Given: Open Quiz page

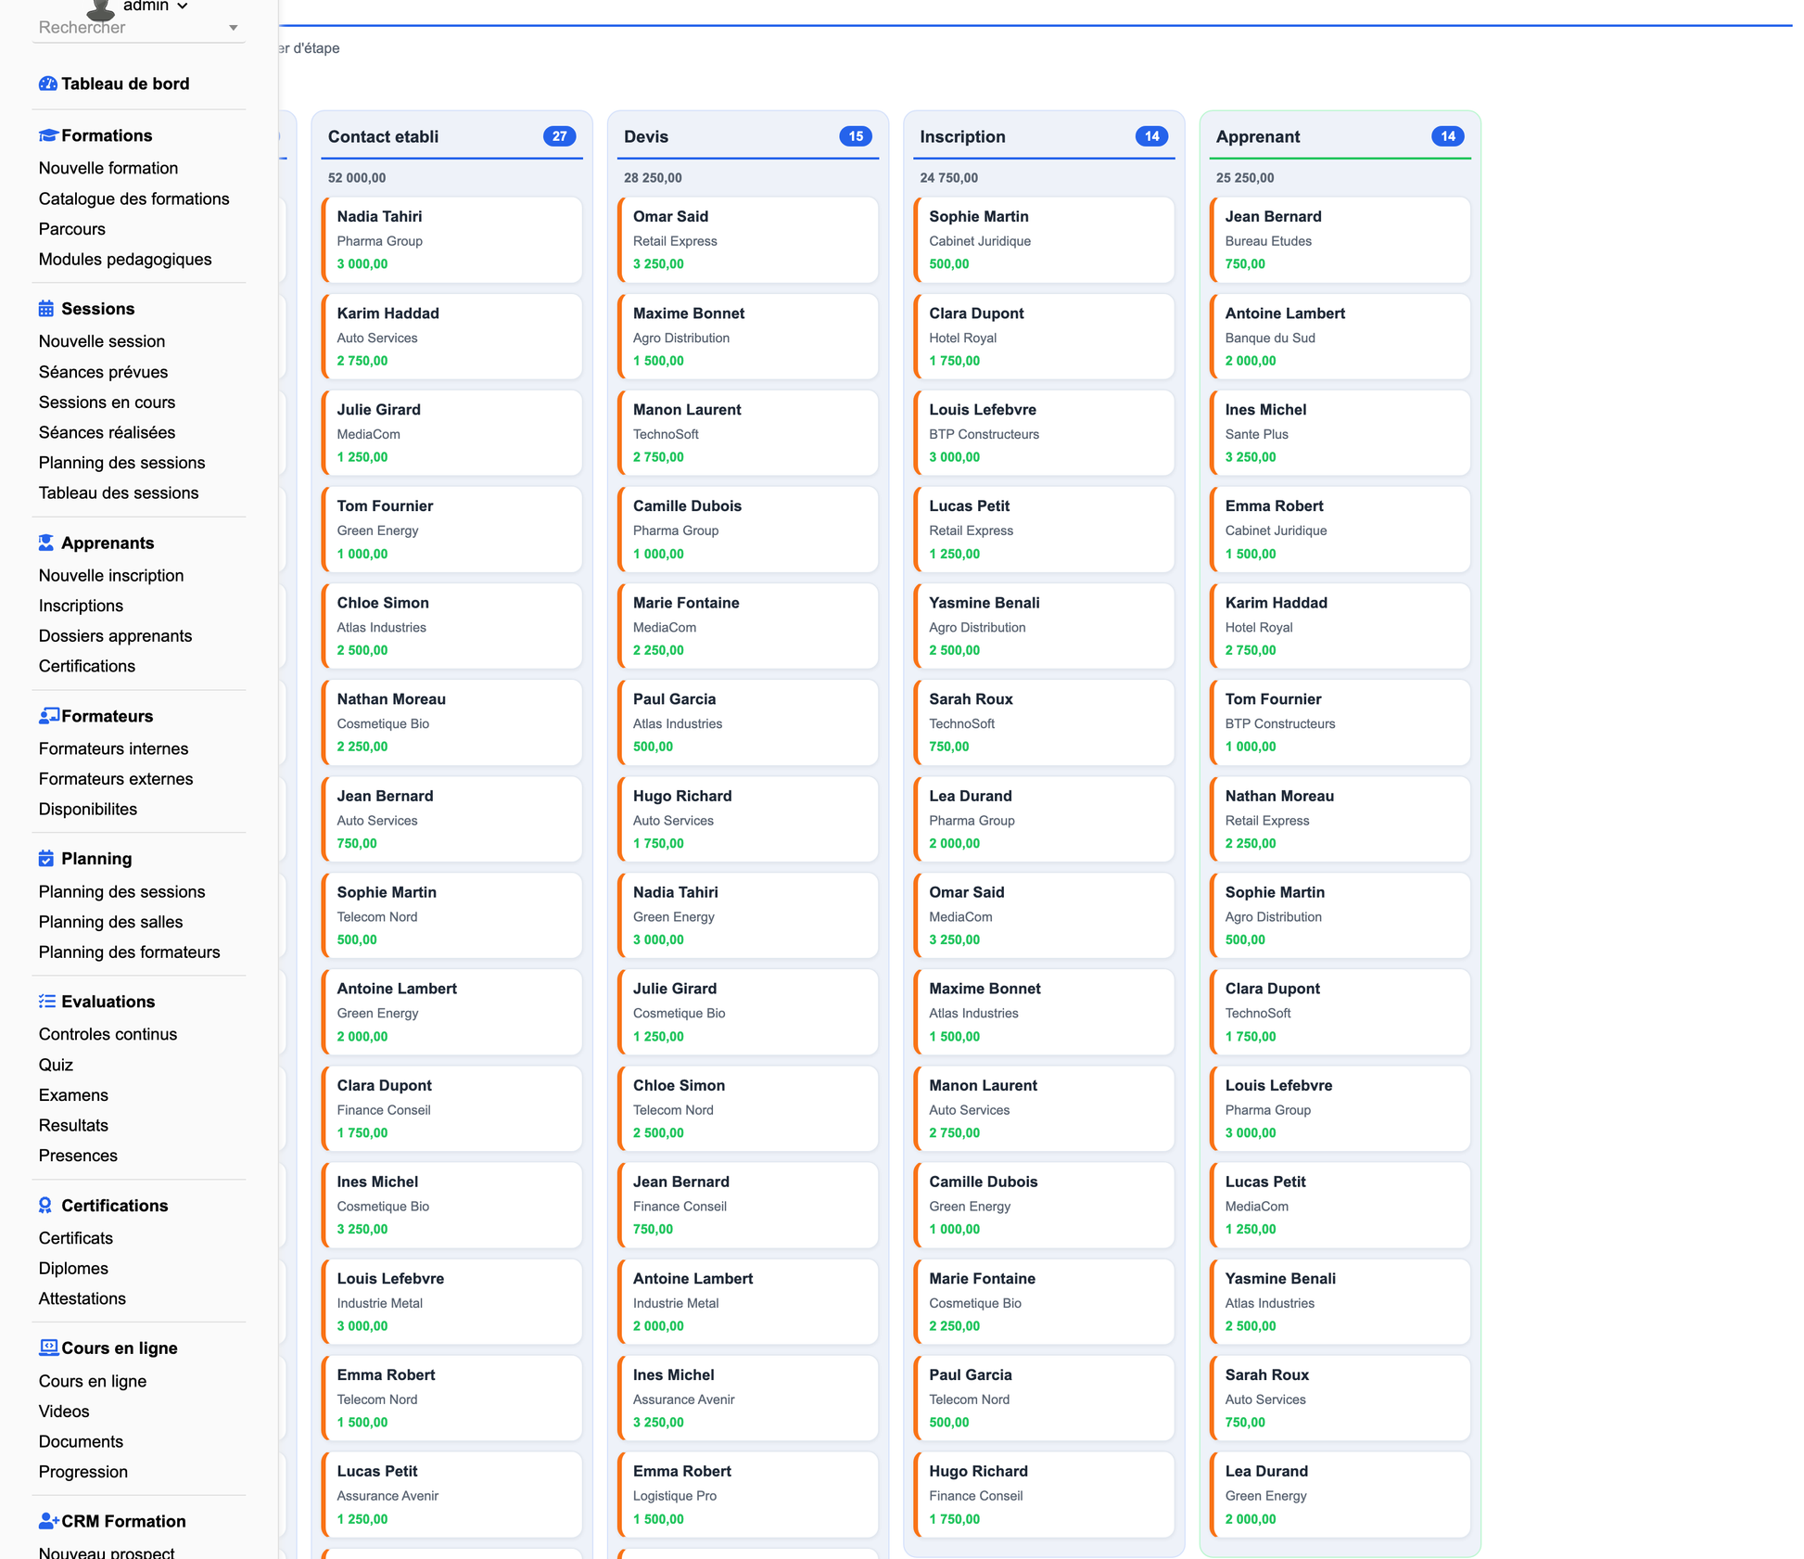Looking at the screenshot, I should click(56, 1066).
